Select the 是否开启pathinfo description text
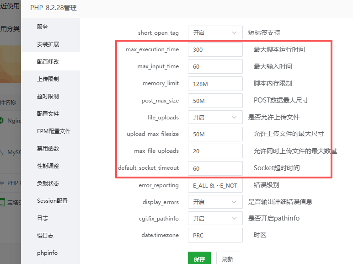This screenshot has width=353, height=264. [x=274, y=218]
